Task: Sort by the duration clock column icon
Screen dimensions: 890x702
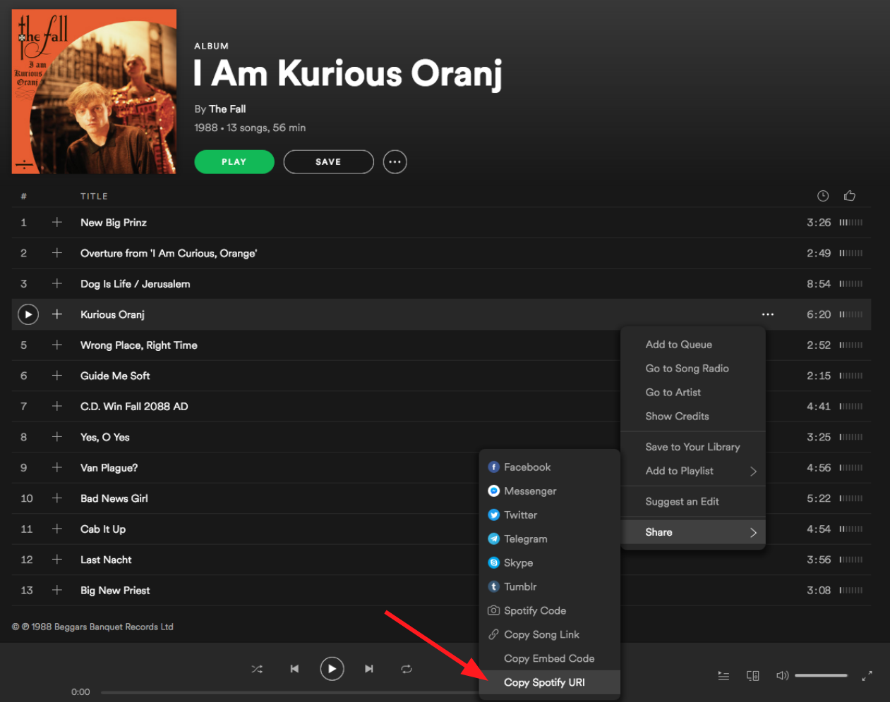Action: pos(823,196)
